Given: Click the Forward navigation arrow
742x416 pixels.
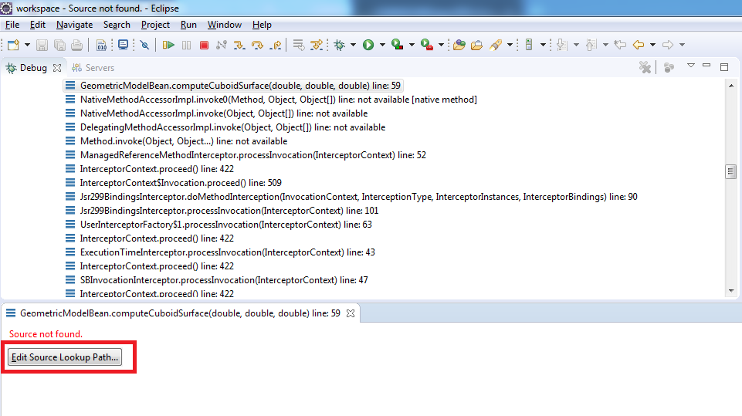Looking at the screenshot, I should click(668, 45).
